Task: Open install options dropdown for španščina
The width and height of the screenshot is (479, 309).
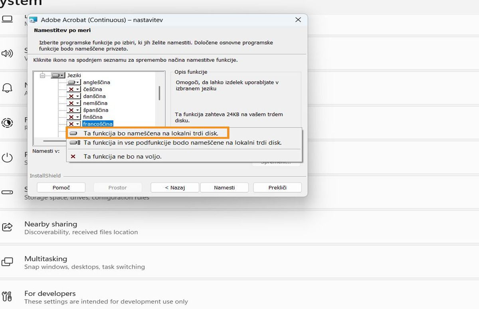Action: pos(73,110)
